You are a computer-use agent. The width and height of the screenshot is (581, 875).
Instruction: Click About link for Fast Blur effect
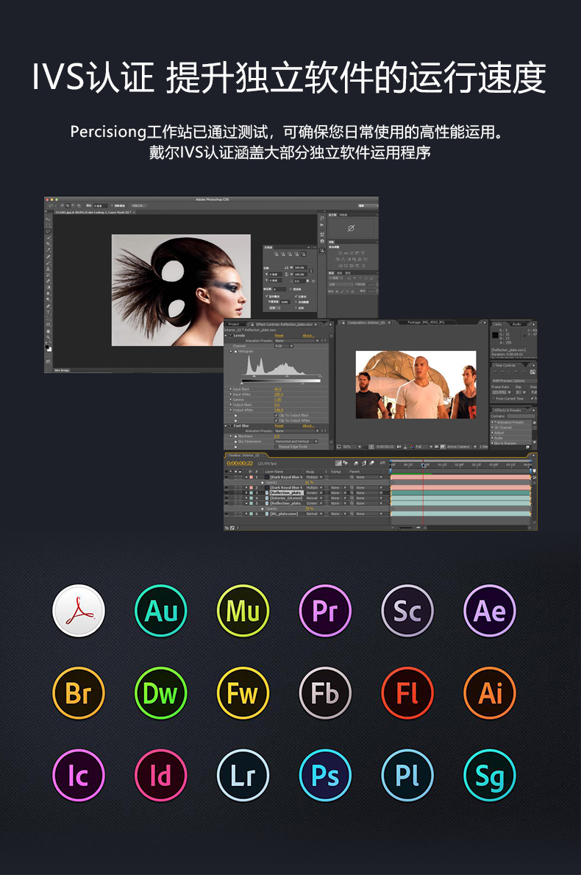coord(308,426)
